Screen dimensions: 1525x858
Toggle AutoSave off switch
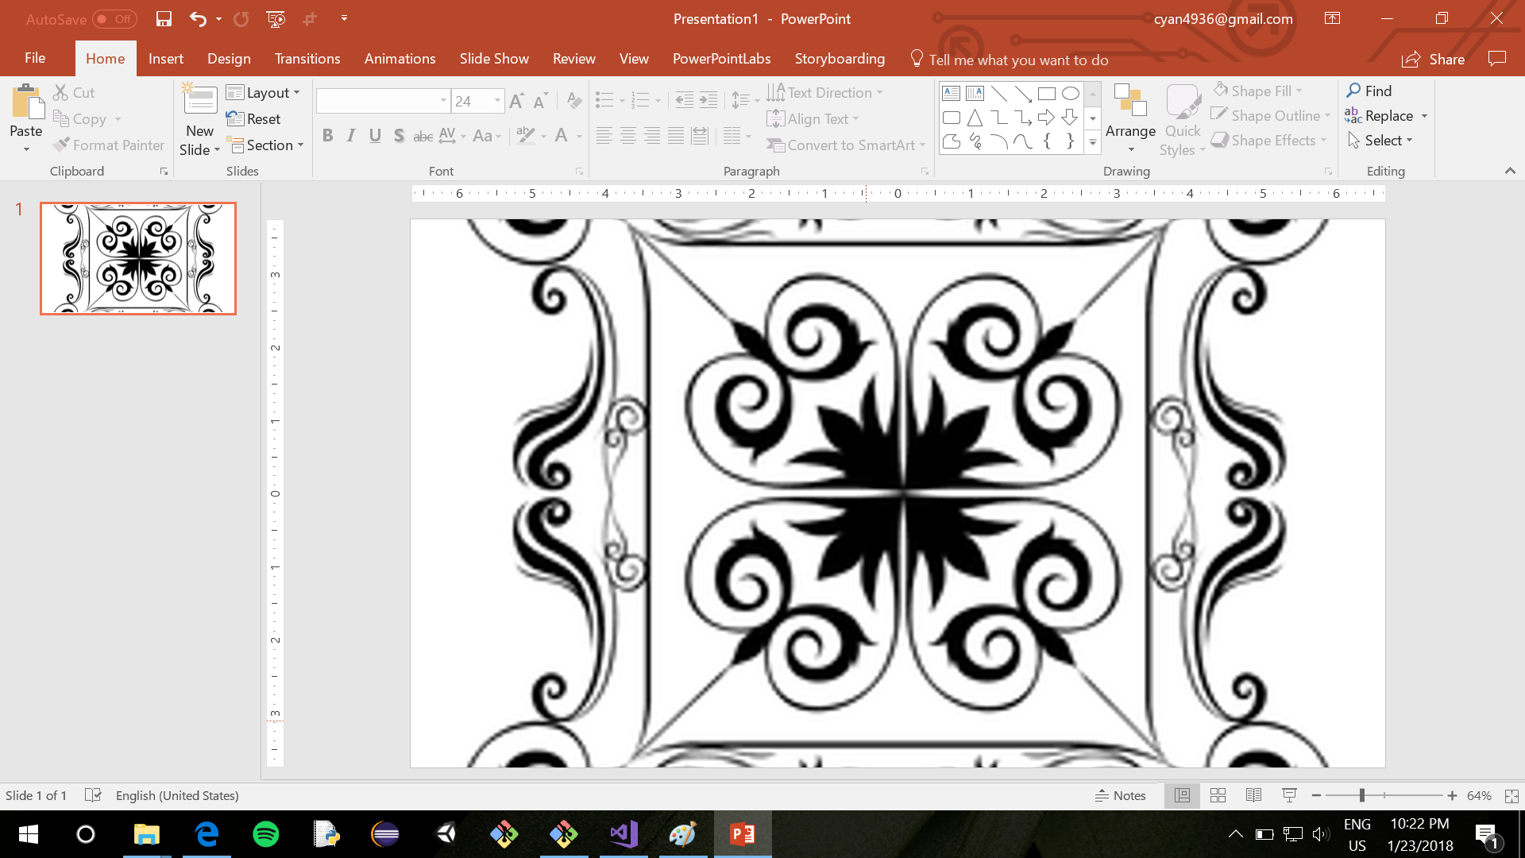pos(114,18)
